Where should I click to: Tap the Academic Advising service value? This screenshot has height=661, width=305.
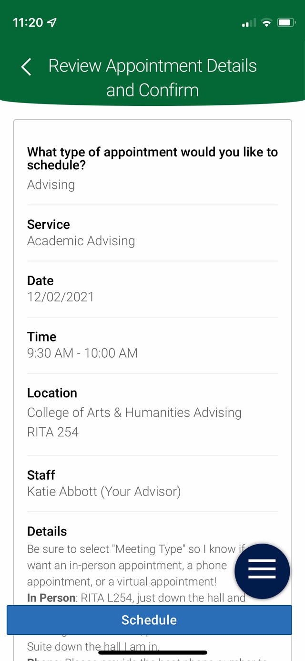81,241
